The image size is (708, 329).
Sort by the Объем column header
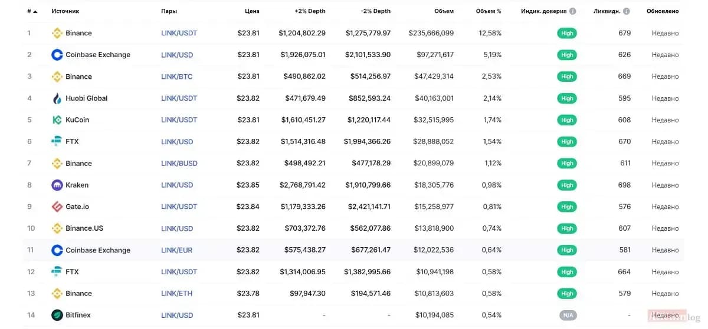444,11
